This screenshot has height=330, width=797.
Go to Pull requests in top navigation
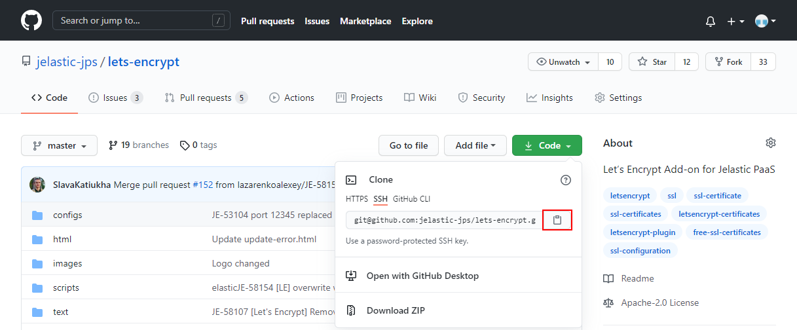[267, 21]
